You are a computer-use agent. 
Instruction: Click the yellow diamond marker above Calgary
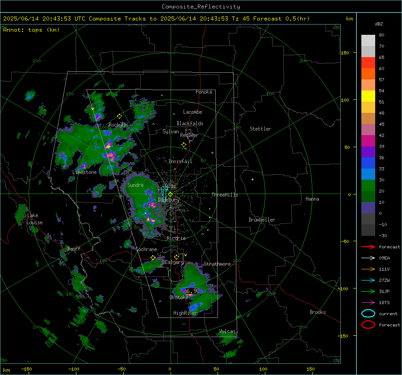(x=176, y=257)
